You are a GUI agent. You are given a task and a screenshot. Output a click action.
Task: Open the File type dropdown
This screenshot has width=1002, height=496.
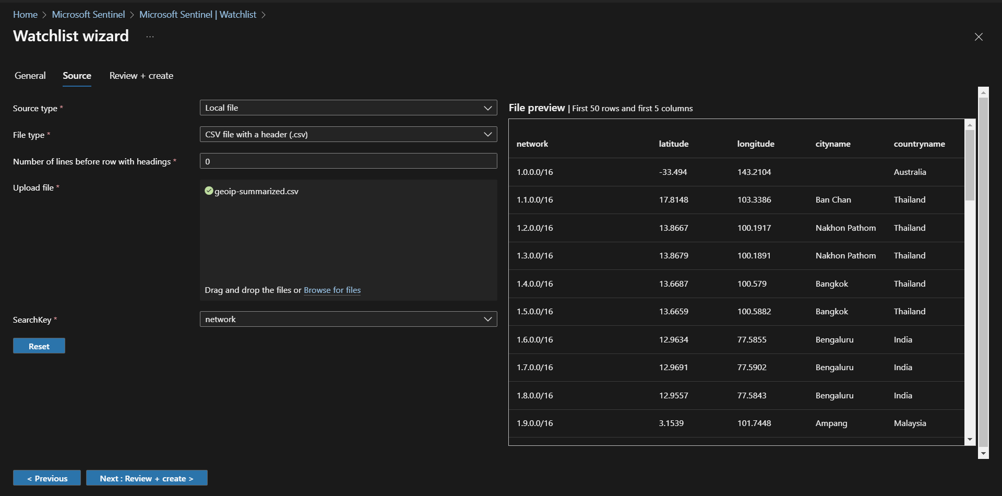pyautogui.click(x=348, y=134)
